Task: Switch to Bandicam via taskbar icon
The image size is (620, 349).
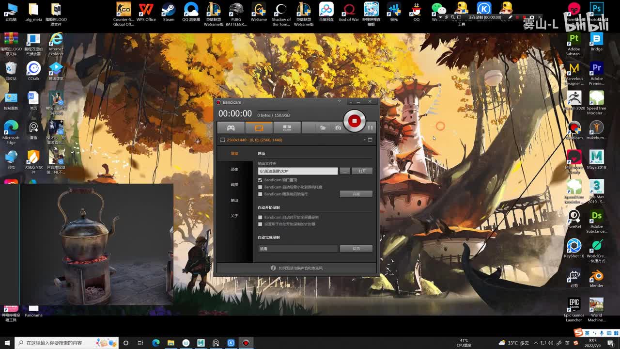Action: [x=246, y=343]
